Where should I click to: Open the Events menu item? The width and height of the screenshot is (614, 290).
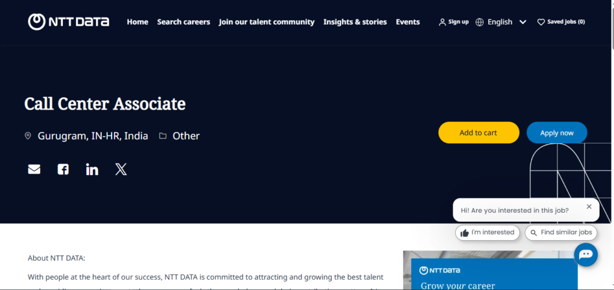408,22
